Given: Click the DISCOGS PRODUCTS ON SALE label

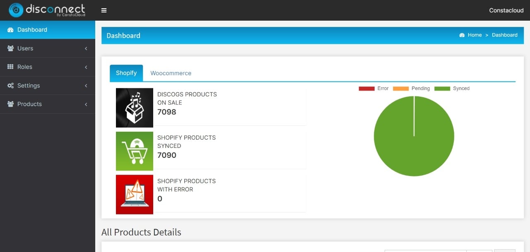Looking at the screenshot, I should click(x=187, y=98).
